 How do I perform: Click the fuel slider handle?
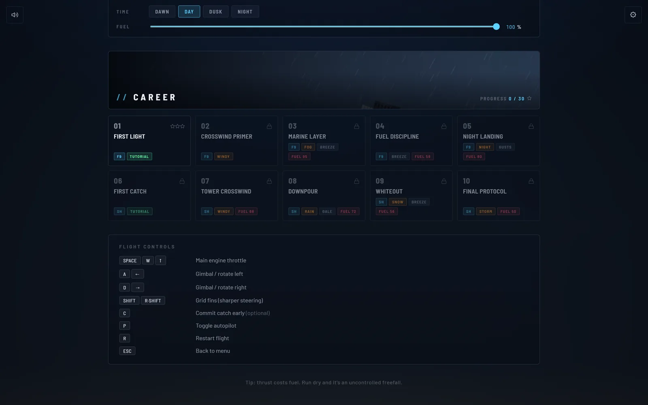tap(496, 27)
